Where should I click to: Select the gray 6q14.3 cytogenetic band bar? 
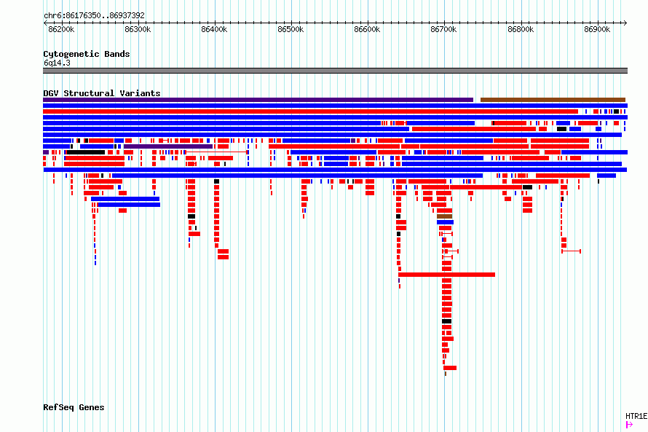[335, 71]
